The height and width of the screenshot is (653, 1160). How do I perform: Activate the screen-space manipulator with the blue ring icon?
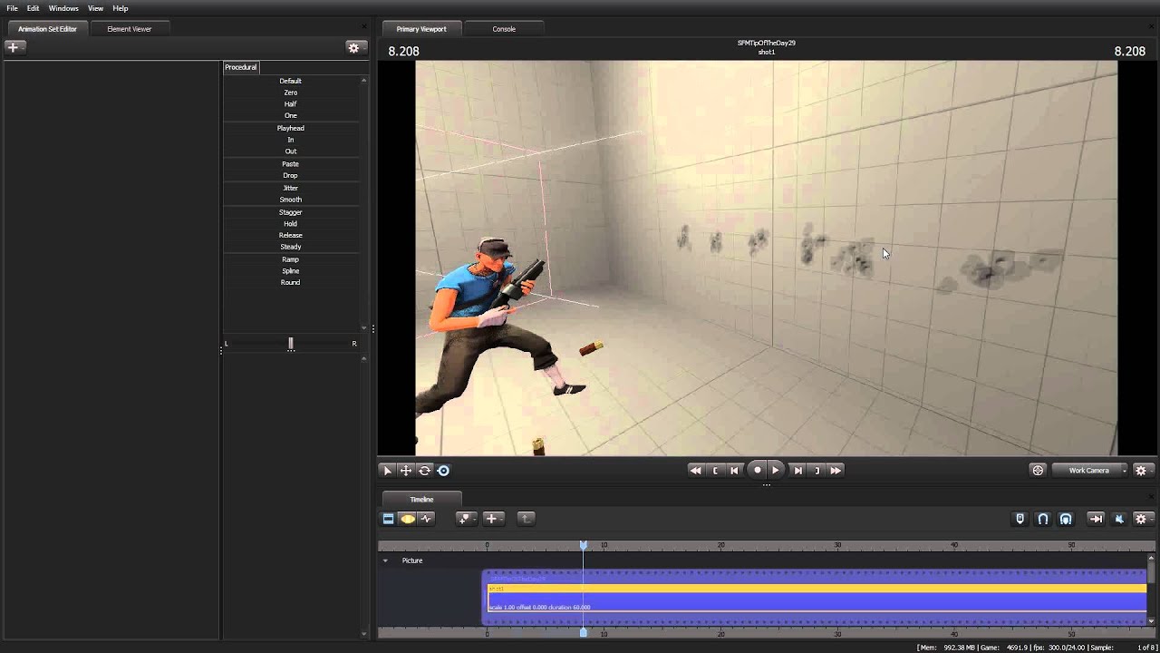(x=443, y=470)
